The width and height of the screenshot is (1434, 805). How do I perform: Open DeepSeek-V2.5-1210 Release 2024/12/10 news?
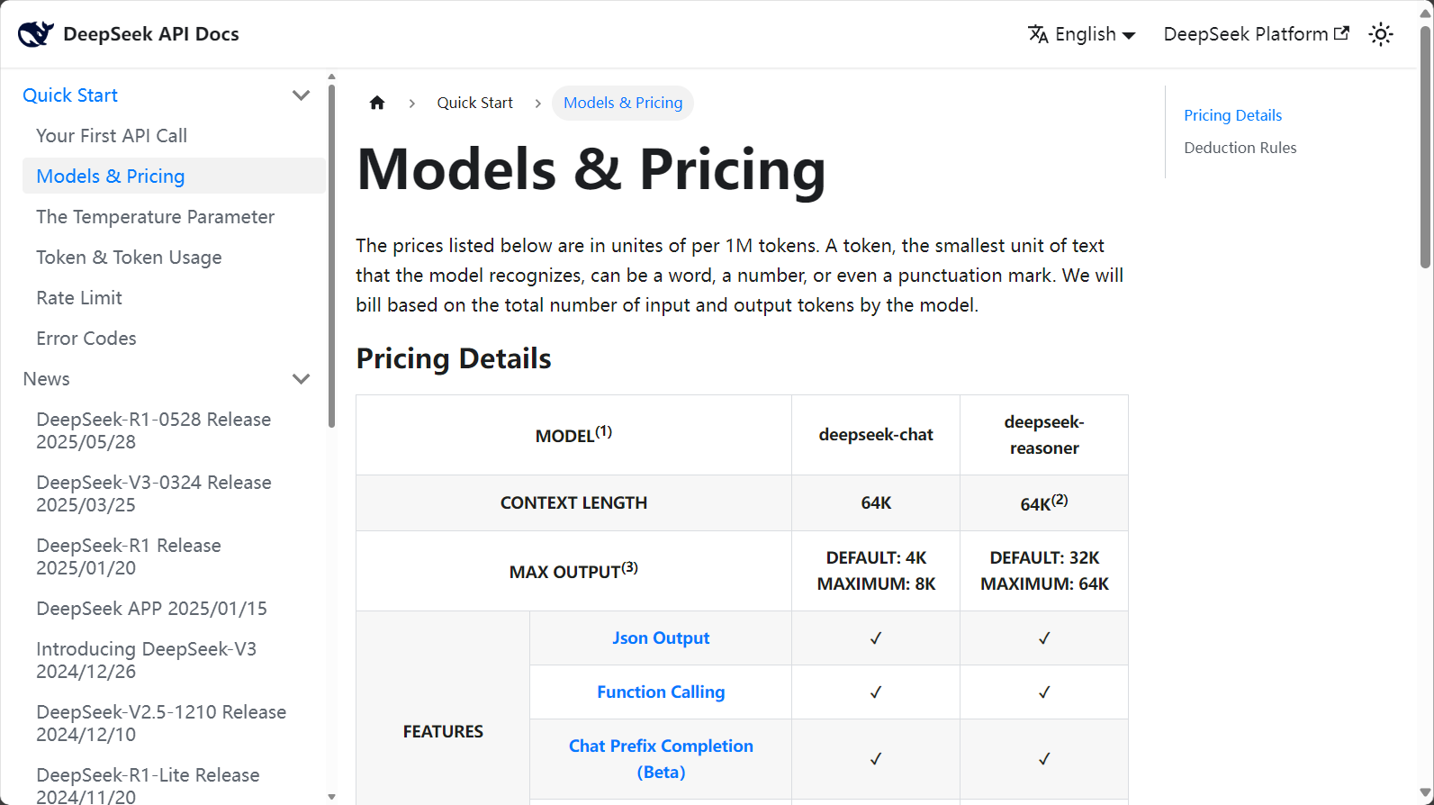point(161,723)
